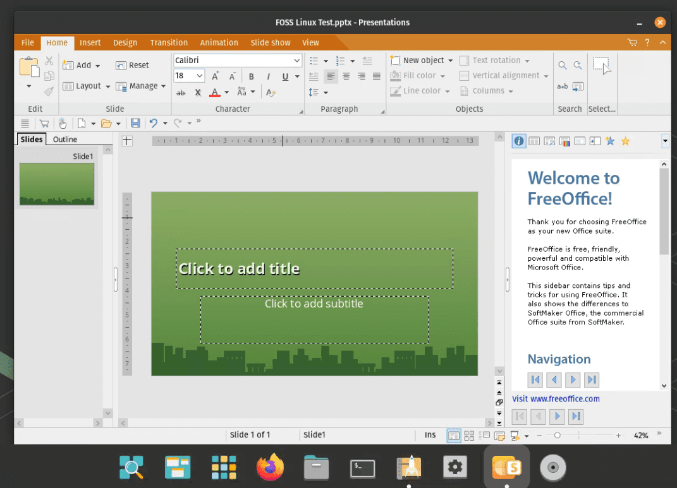The width and height of the screenshot is (677, 488).
Task: Toggle bold formatting
Action: point(252,77)
